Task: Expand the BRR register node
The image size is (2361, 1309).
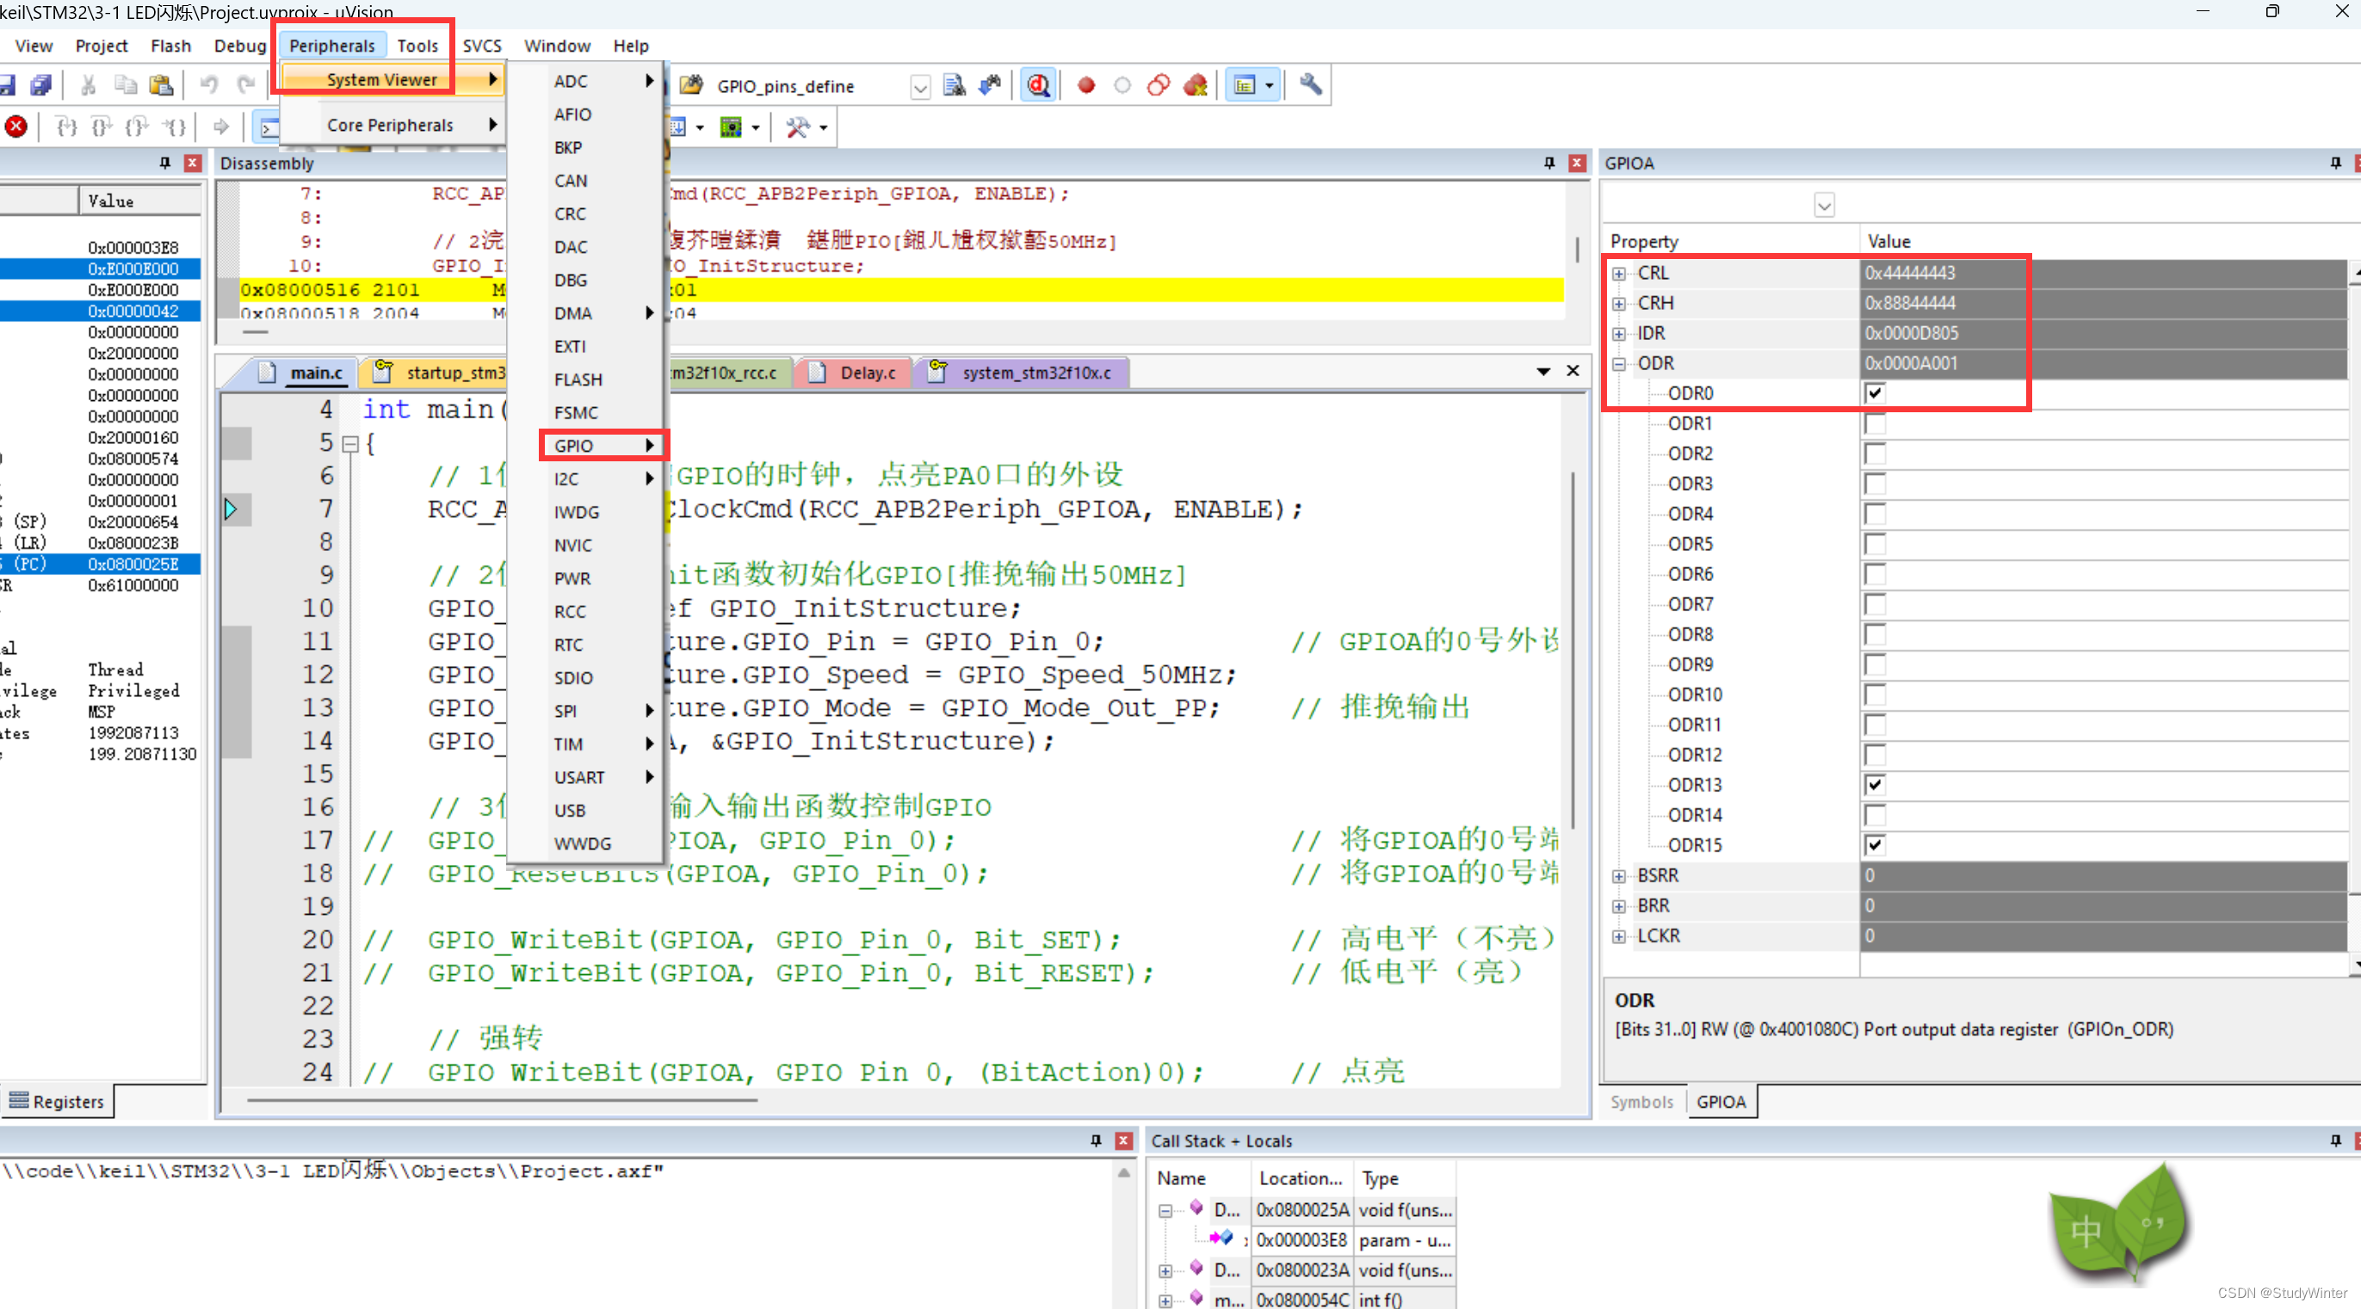Action: click(x=1618, y=906)
